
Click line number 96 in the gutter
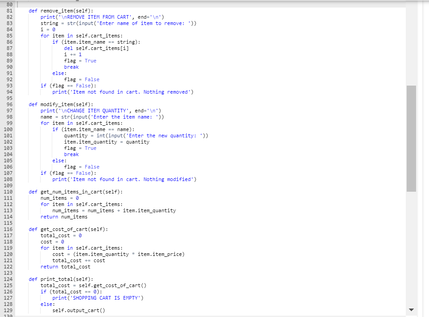coord(9,104)
